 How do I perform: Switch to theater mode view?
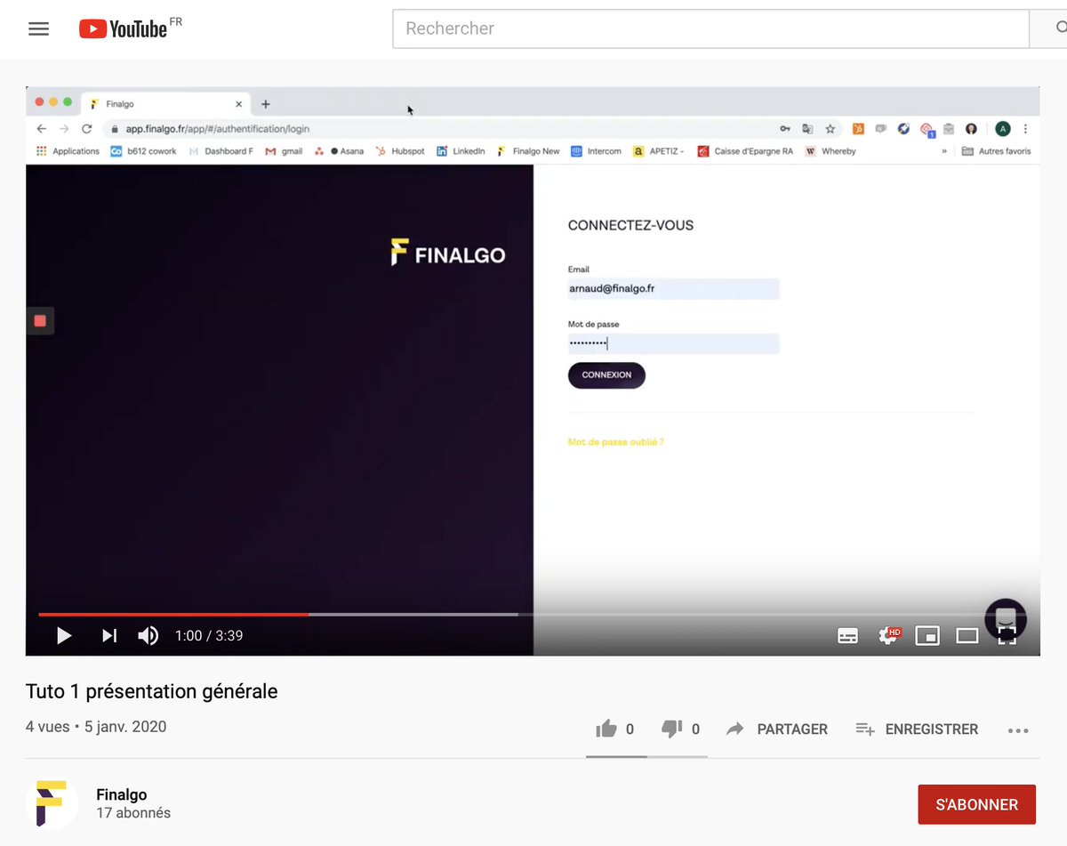click(x=967, y=635)
